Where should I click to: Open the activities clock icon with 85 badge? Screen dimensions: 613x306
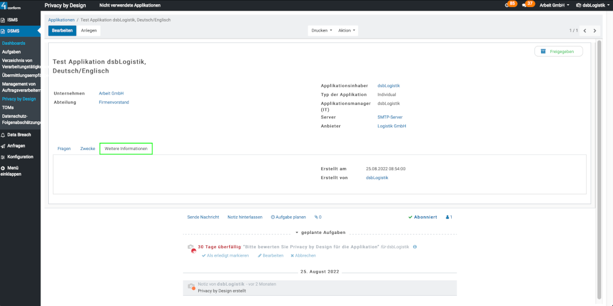509,5
